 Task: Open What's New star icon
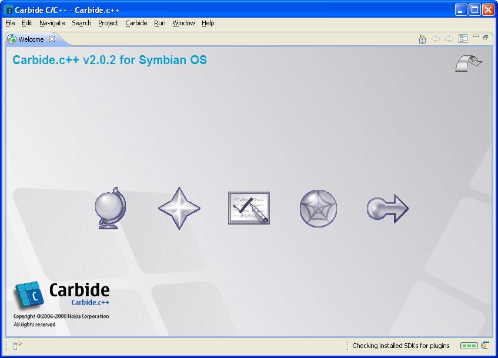179,208
